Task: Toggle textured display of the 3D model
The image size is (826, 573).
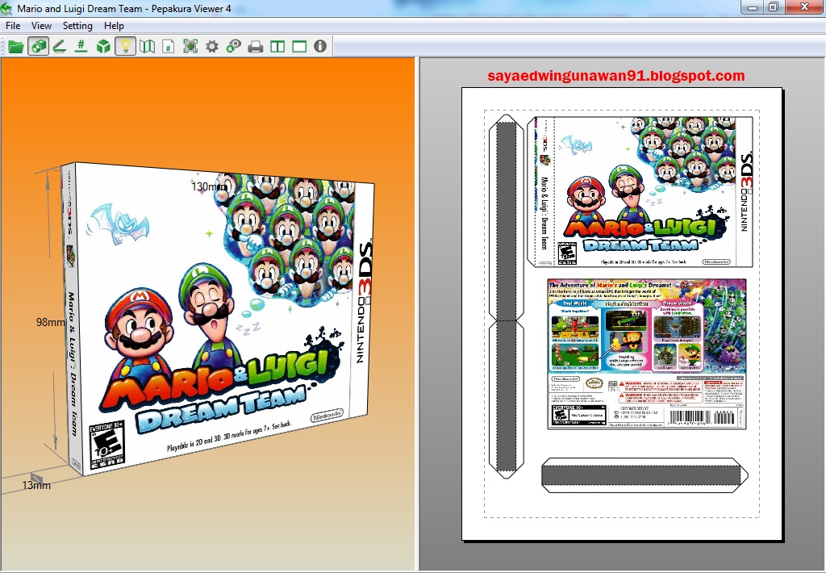Action: pos(39,47)
